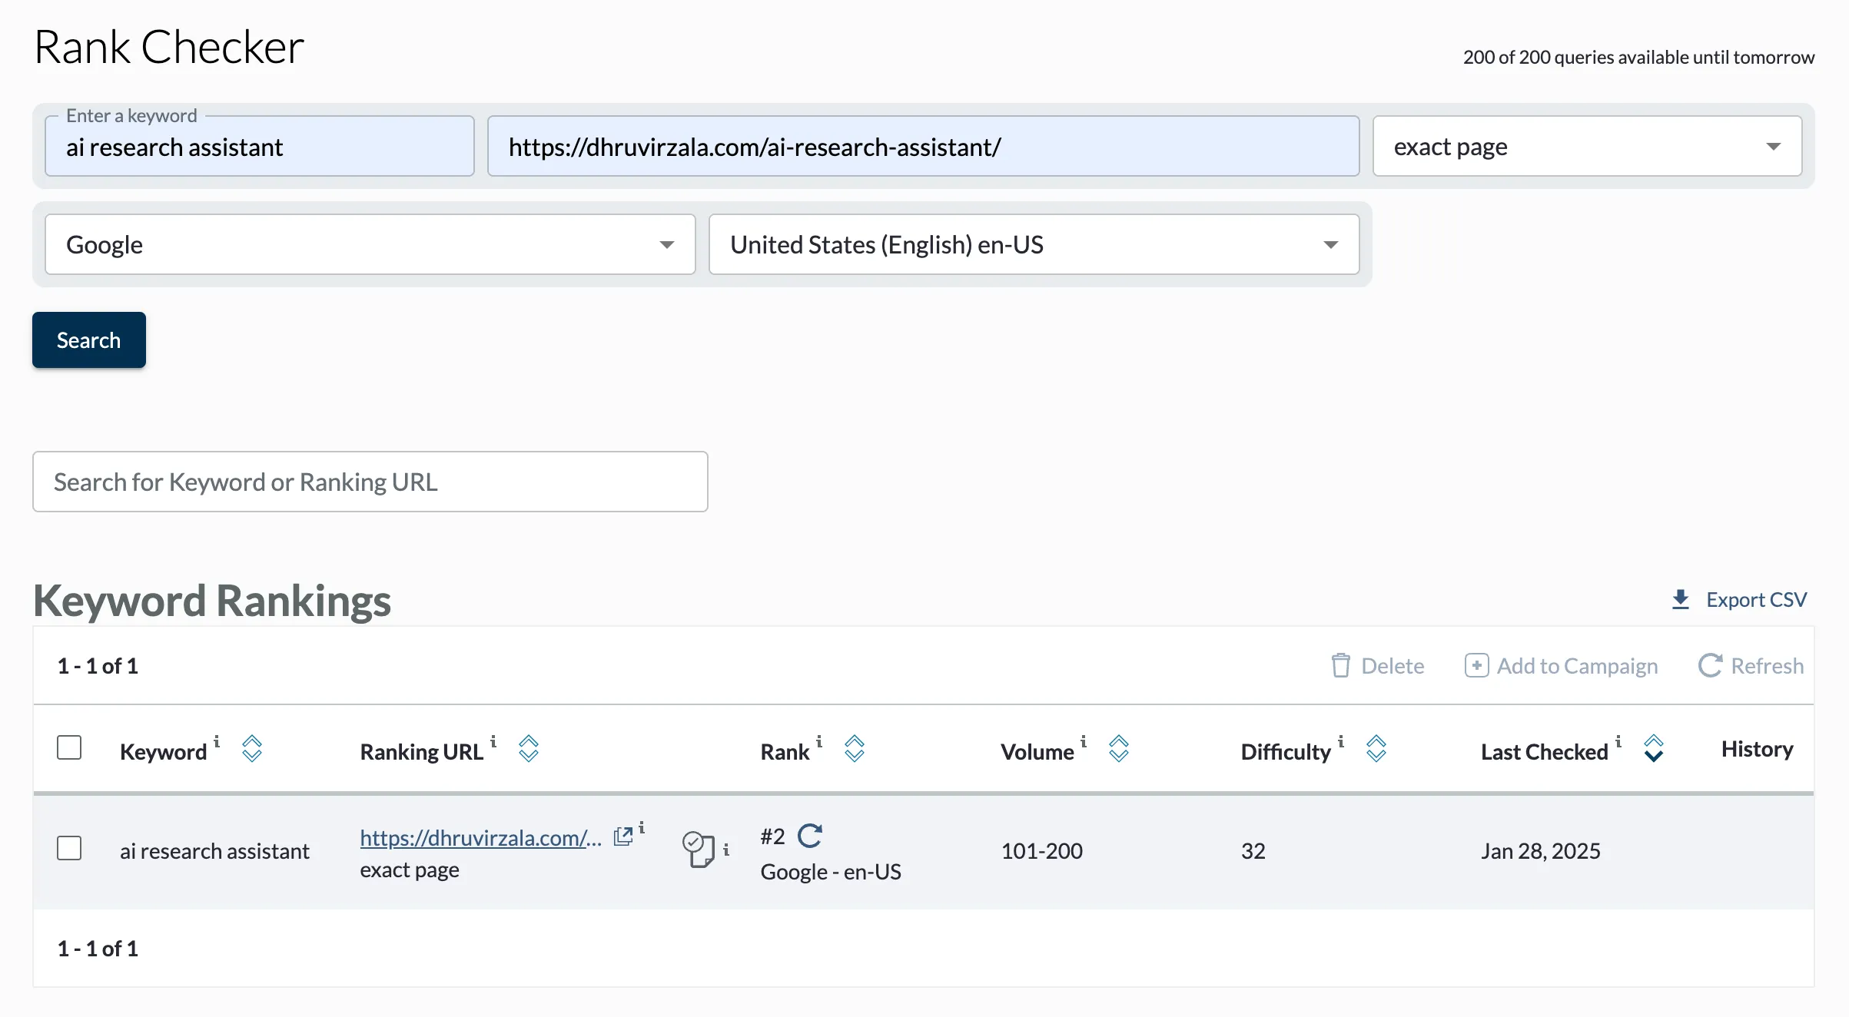Click the Delete button label
1849x1017 pixels.
pos(1393,665)
